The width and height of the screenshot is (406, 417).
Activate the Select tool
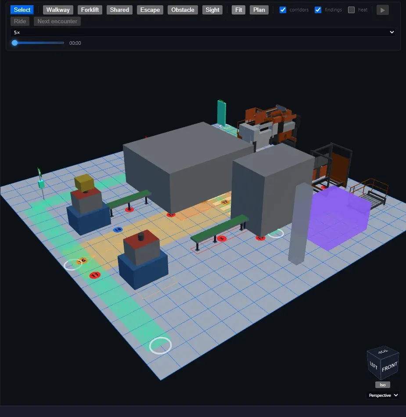pyautogui.click(x=22, y=10)
